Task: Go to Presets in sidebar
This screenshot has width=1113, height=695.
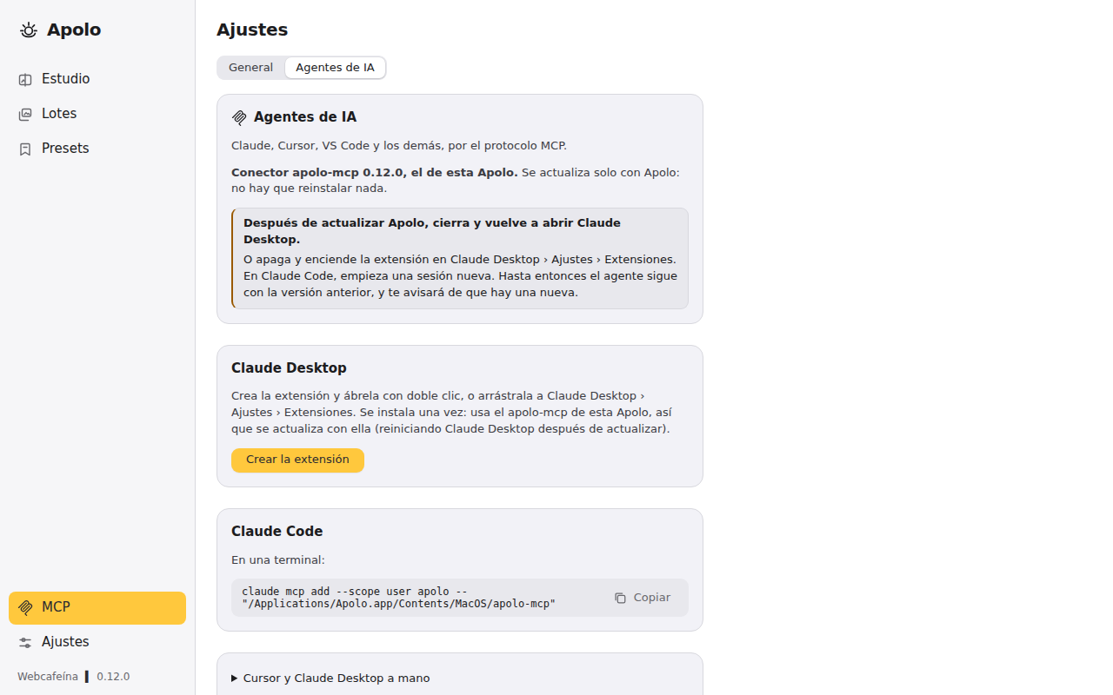Action: point(97,149)
